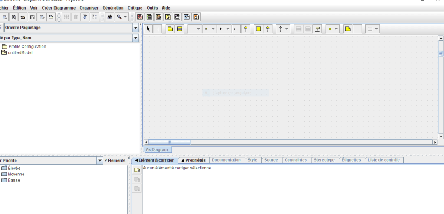The height and width of the screenshot is (214, 444).
Task: Select the arrow pointer selection tool
Action: click(x=148, y=29)
